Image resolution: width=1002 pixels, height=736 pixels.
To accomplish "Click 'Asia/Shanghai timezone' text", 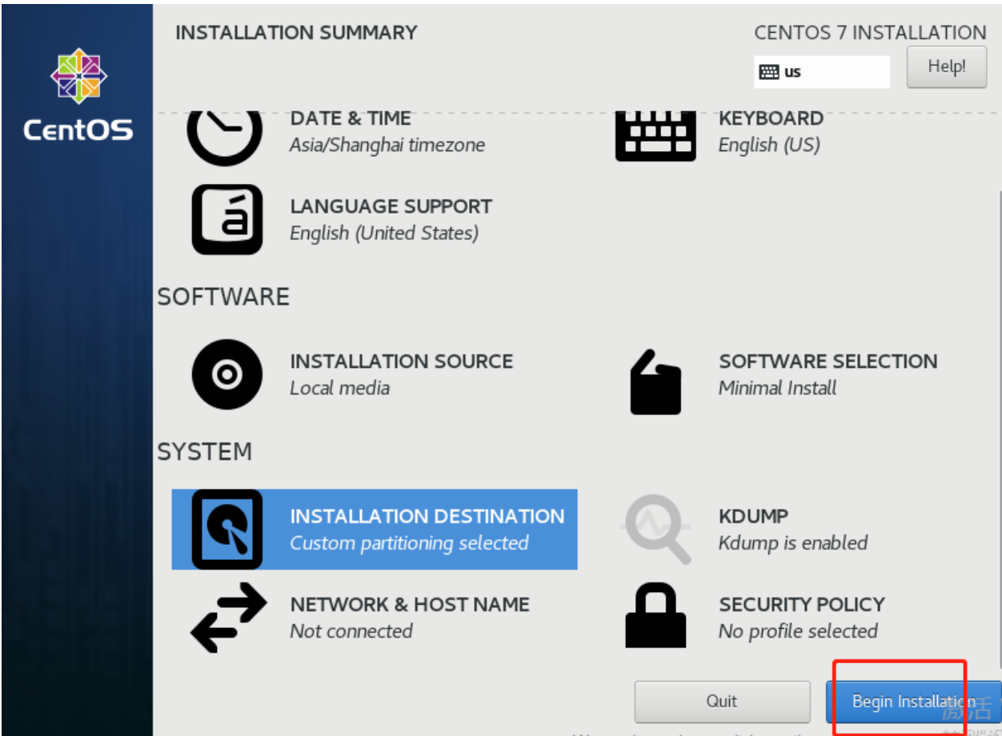I will click(387, 145).
